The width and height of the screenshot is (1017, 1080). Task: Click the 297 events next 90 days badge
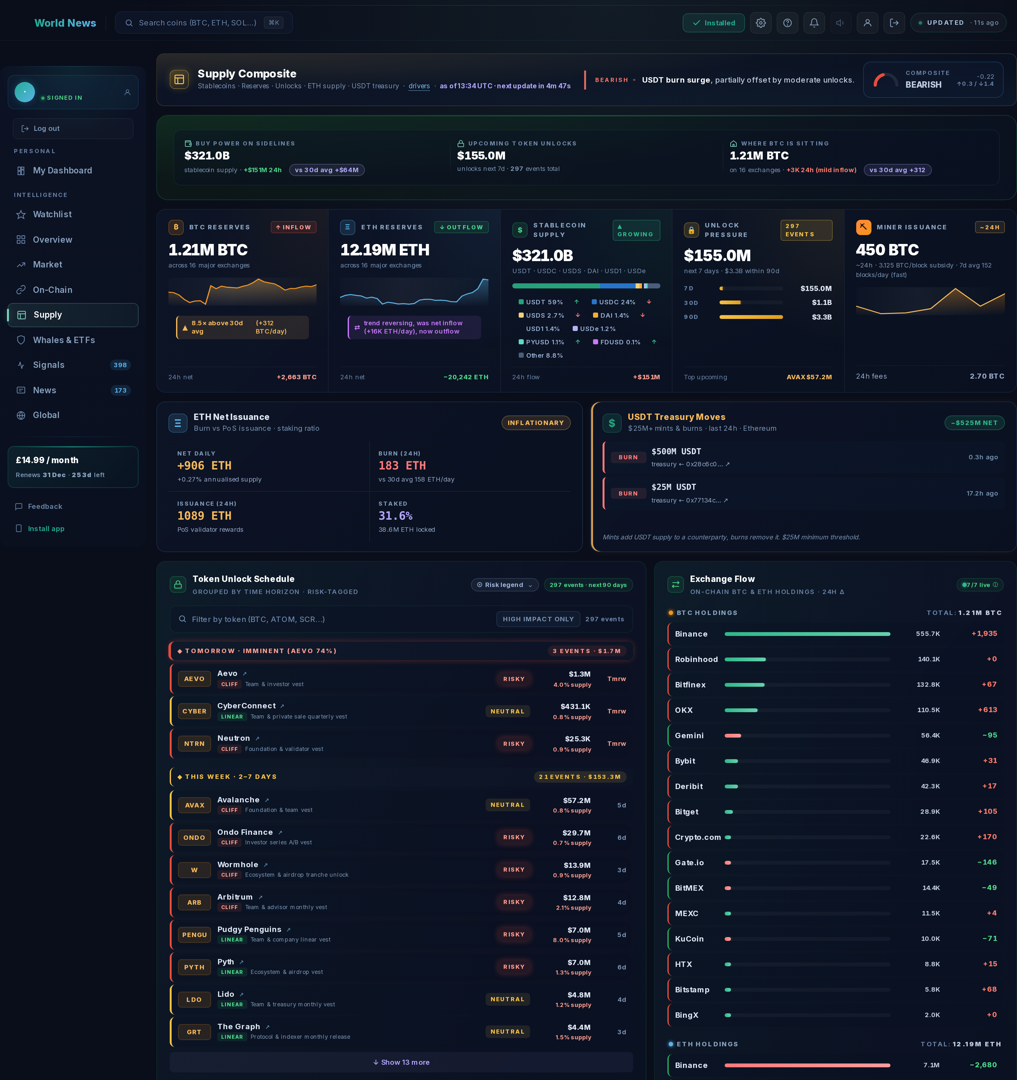pyautogui.click(x=588, y=584)
